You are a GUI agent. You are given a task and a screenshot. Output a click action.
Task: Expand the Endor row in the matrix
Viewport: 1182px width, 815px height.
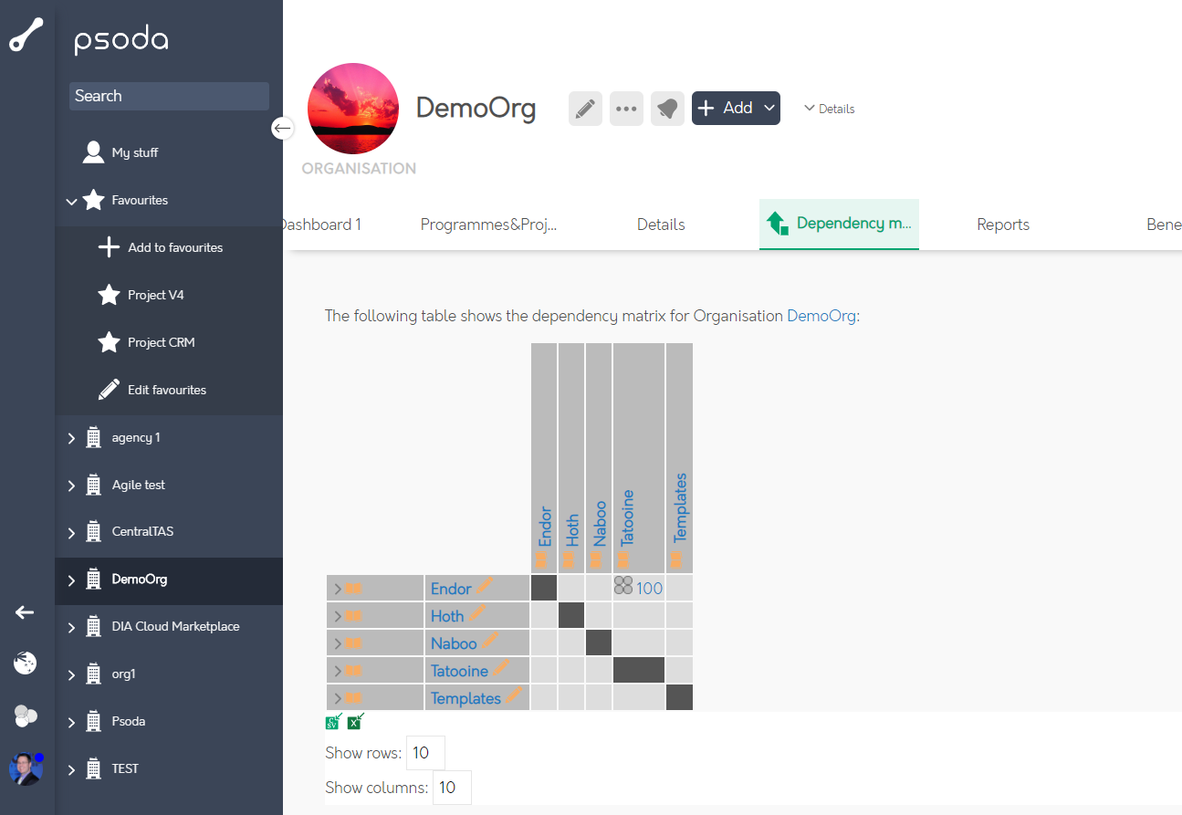click(x=338, y=589)
